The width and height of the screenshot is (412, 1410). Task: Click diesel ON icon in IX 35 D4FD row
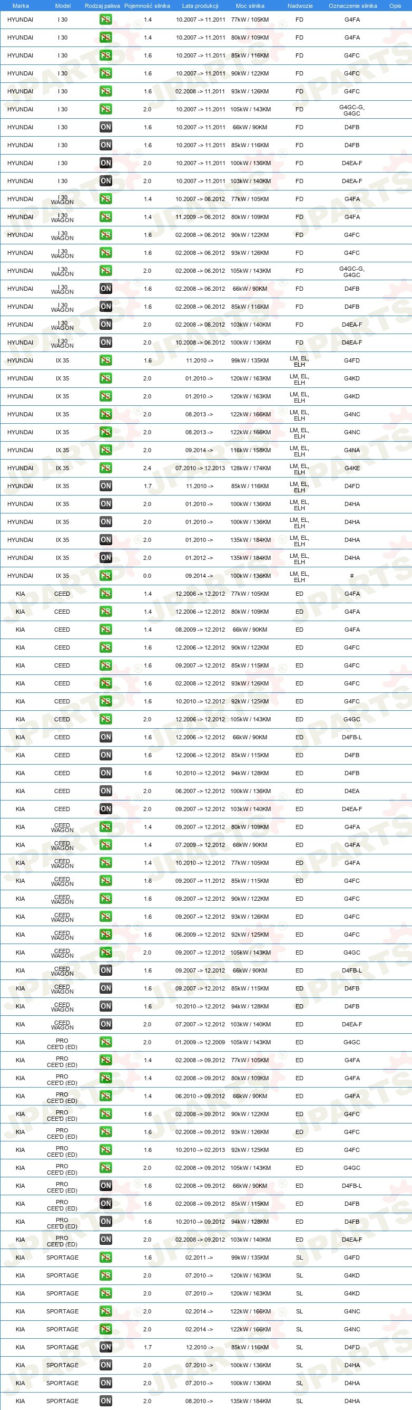pyautogui.click(x=105, y=486)
